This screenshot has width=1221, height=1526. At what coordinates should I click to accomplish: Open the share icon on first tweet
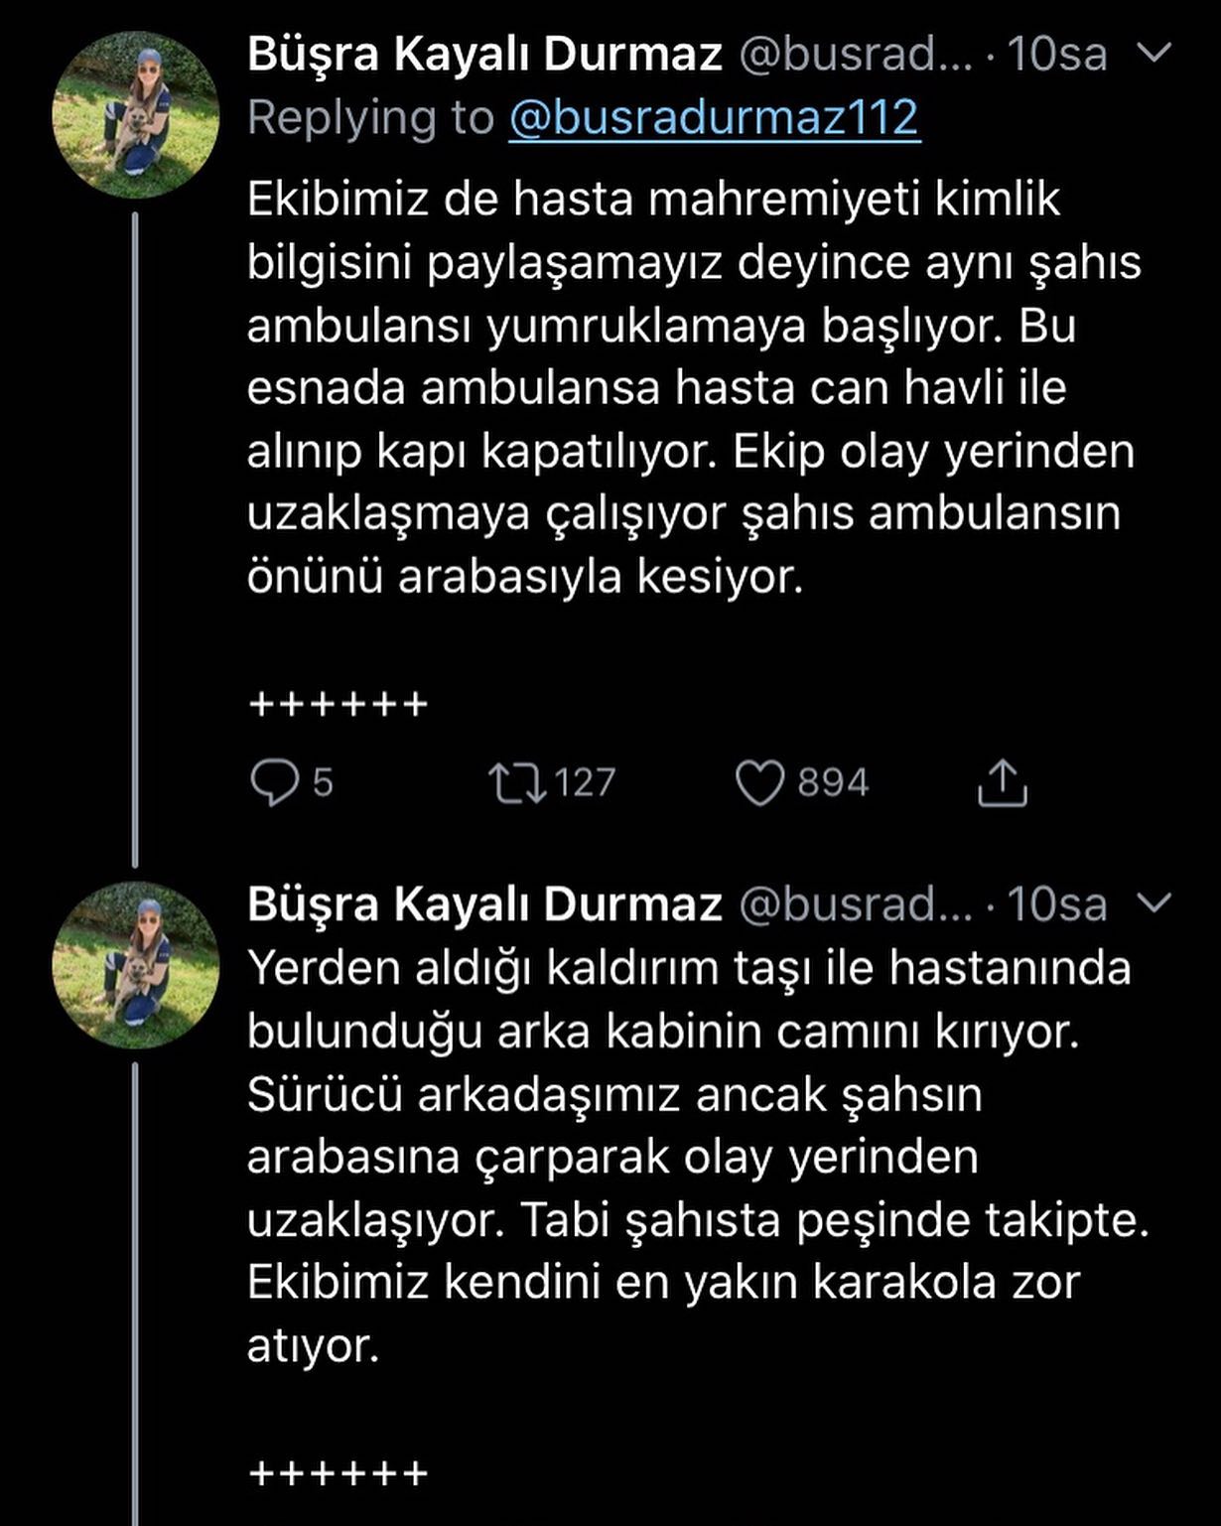(x=1003, y=782)
